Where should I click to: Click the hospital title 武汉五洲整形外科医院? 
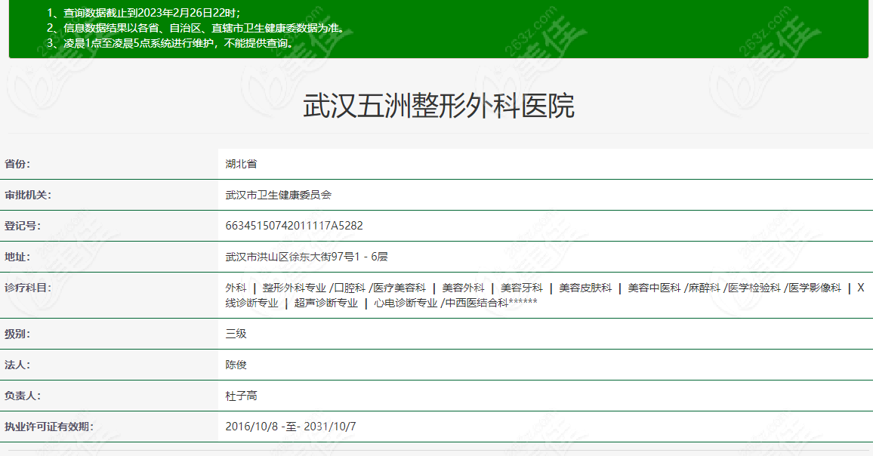tap(439, 106)
